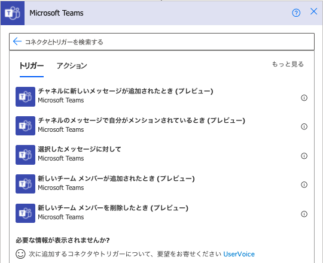Show info for 新しいチーム メンバーを削除したとき

point(304,214)
